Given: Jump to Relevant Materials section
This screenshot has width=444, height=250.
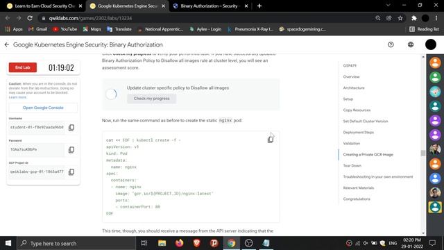Looking at the screenshot, I should tap(359, 188).
